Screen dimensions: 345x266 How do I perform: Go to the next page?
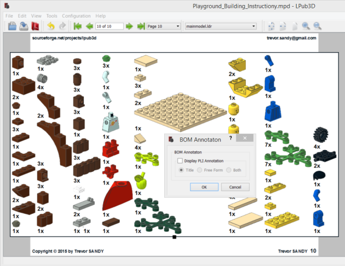[129, 26]
